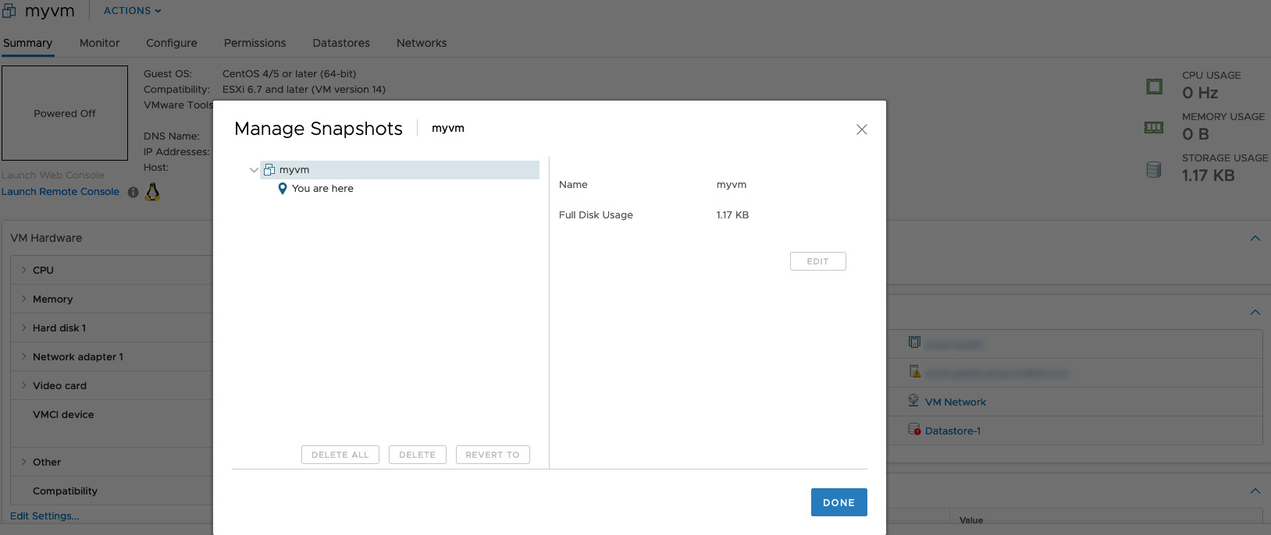Screen dimensions: 1271x535
Task: Open the Permissions tab
Action: coord(255,43)
